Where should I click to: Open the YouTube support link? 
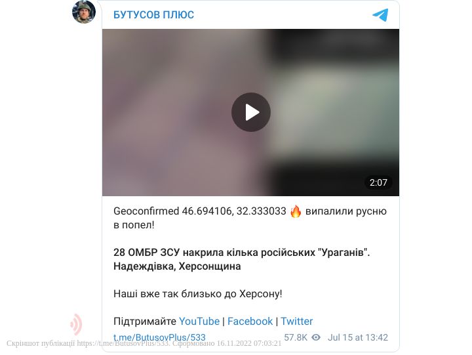click(x=199, y=322)
